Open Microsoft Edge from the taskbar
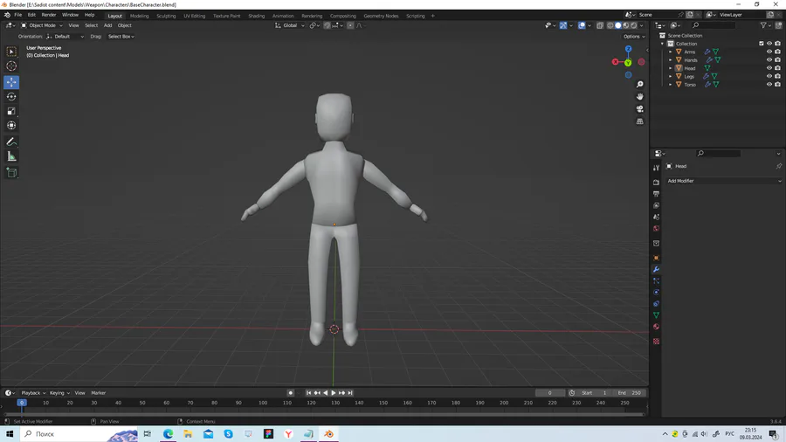The width and height of the screenshot is (786, 442). (168, 434)
